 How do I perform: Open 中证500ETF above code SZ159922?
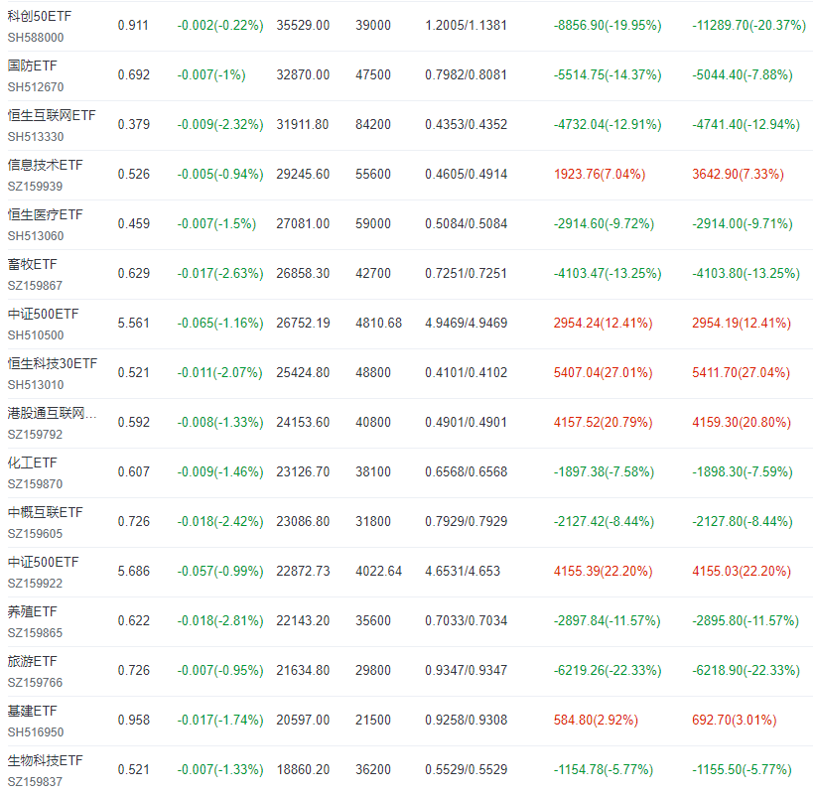pyautogui.click(x=43, y=563)
